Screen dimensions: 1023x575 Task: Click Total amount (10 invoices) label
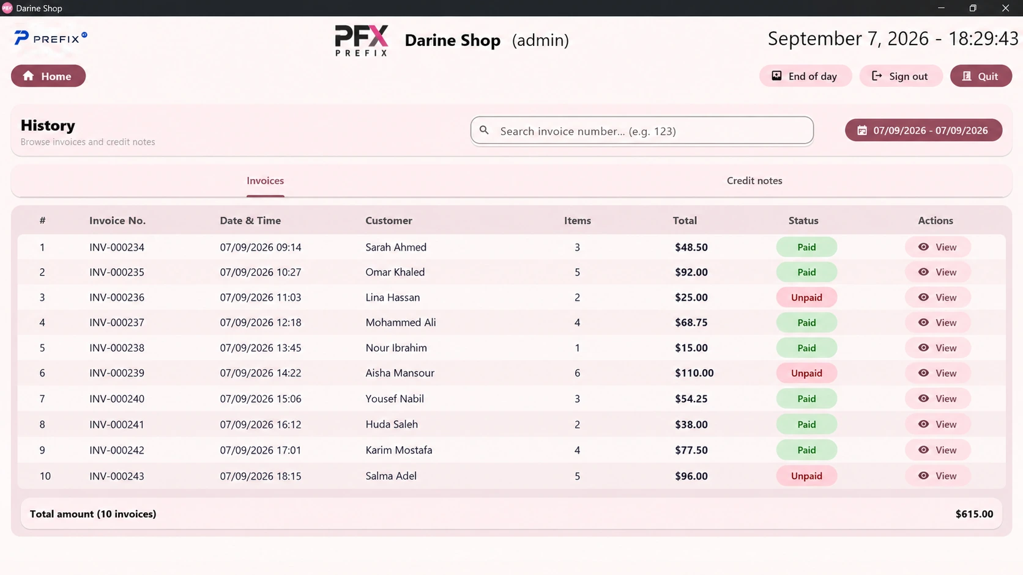pos(93,514)
